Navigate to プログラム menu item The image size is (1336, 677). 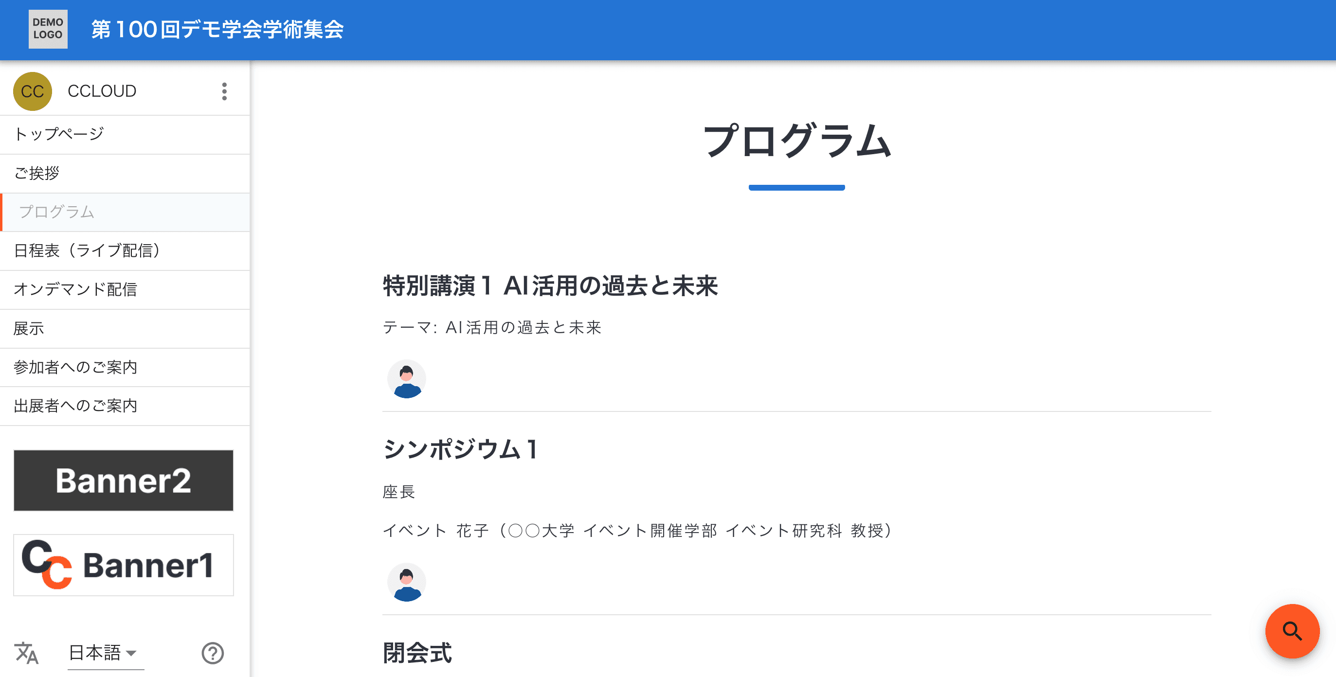tap(125, 211)
